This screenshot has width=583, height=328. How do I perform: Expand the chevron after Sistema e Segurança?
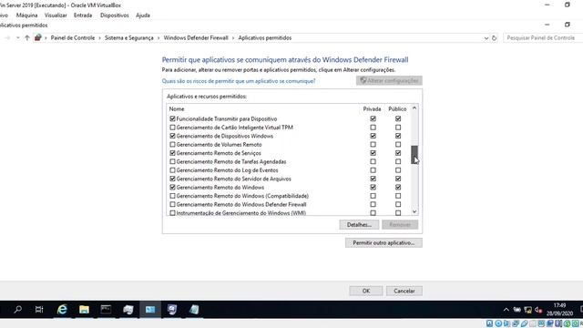click(x=159, y=38)
